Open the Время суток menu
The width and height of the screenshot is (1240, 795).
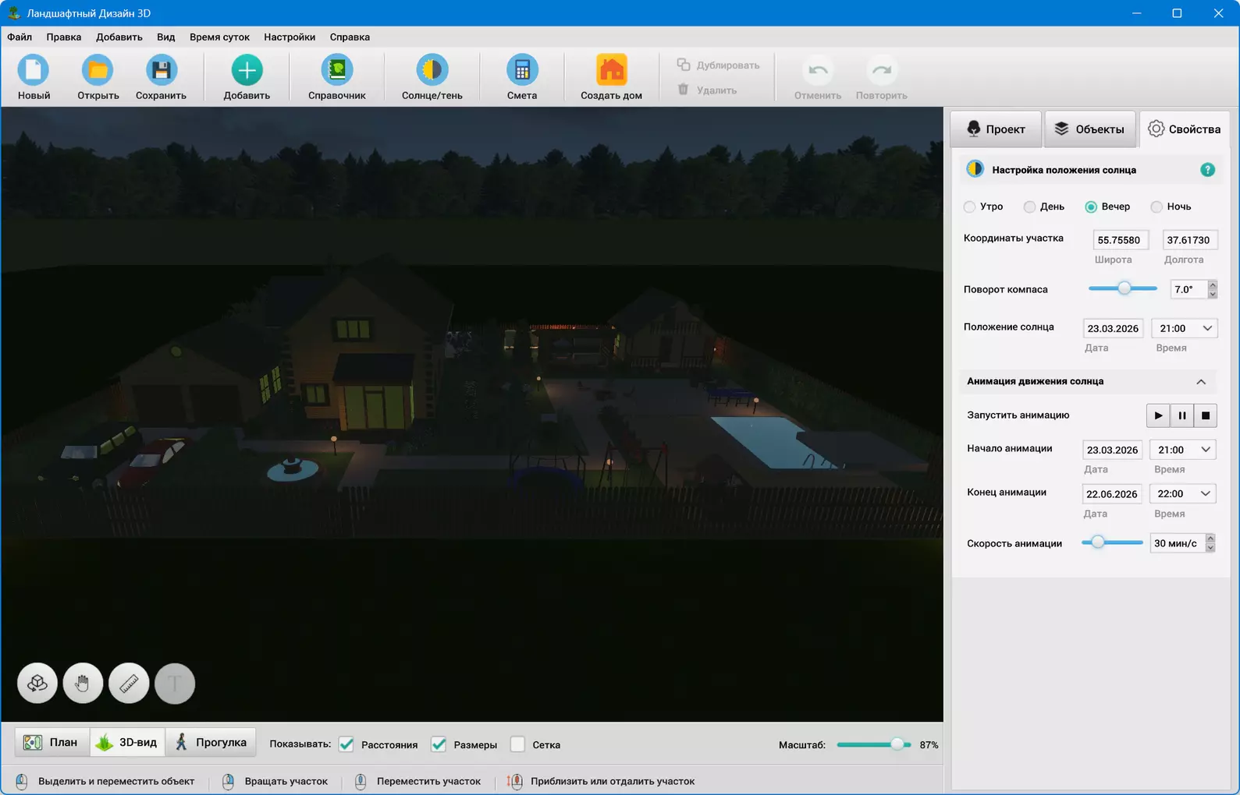219,37
